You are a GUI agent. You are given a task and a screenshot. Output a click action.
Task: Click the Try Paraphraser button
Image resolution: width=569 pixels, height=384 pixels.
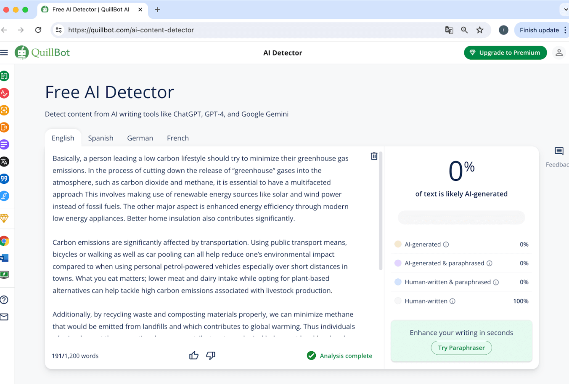(x=461, y=347)
